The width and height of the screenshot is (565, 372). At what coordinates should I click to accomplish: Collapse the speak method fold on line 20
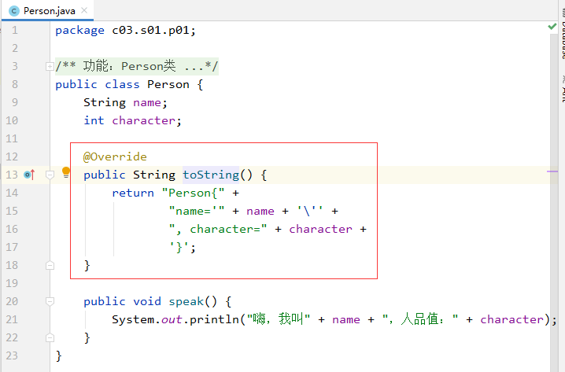tap(50, 301)
